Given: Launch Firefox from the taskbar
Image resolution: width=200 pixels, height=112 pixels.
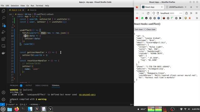Looking at the screenshot, I should point(17,109).
